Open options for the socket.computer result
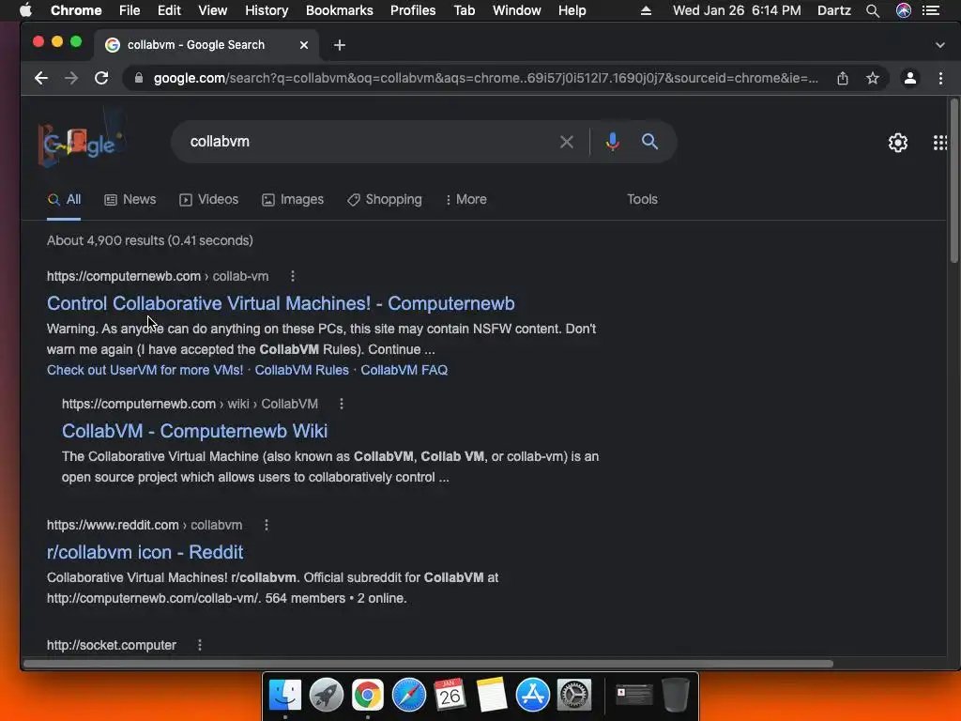Screen dimensions: 961x721 [x=200, y=645]
